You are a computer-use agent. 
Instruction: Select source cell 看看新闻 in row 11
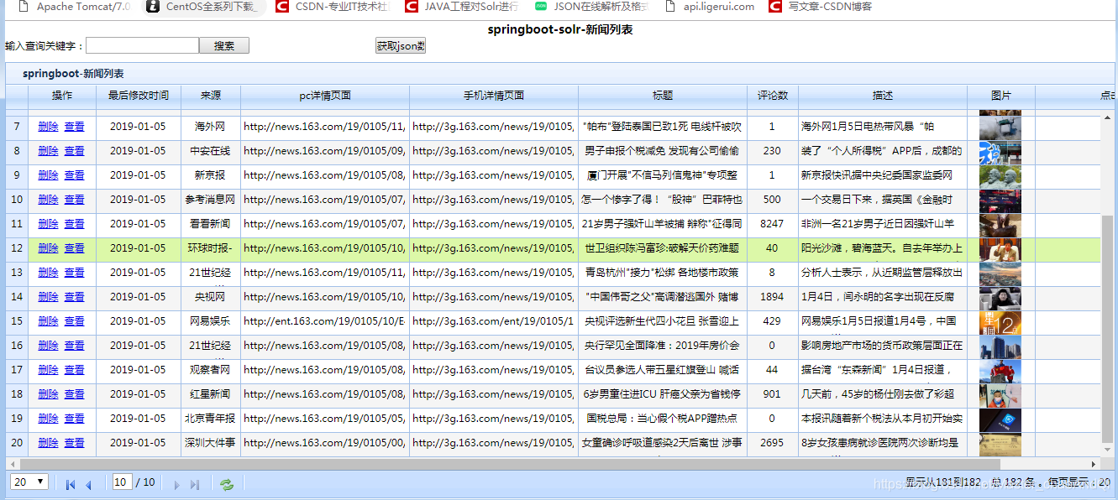pos(211,224)
